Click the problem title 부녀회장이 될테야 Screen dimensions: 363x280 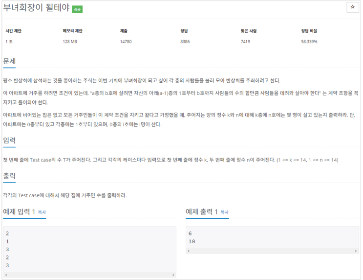pos(36,8)
